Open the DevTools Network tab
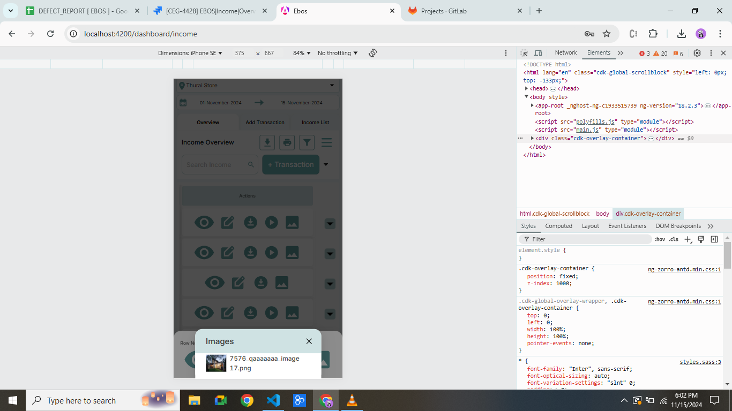This screenshot has width=732, height=411. (x=566, y=52)
